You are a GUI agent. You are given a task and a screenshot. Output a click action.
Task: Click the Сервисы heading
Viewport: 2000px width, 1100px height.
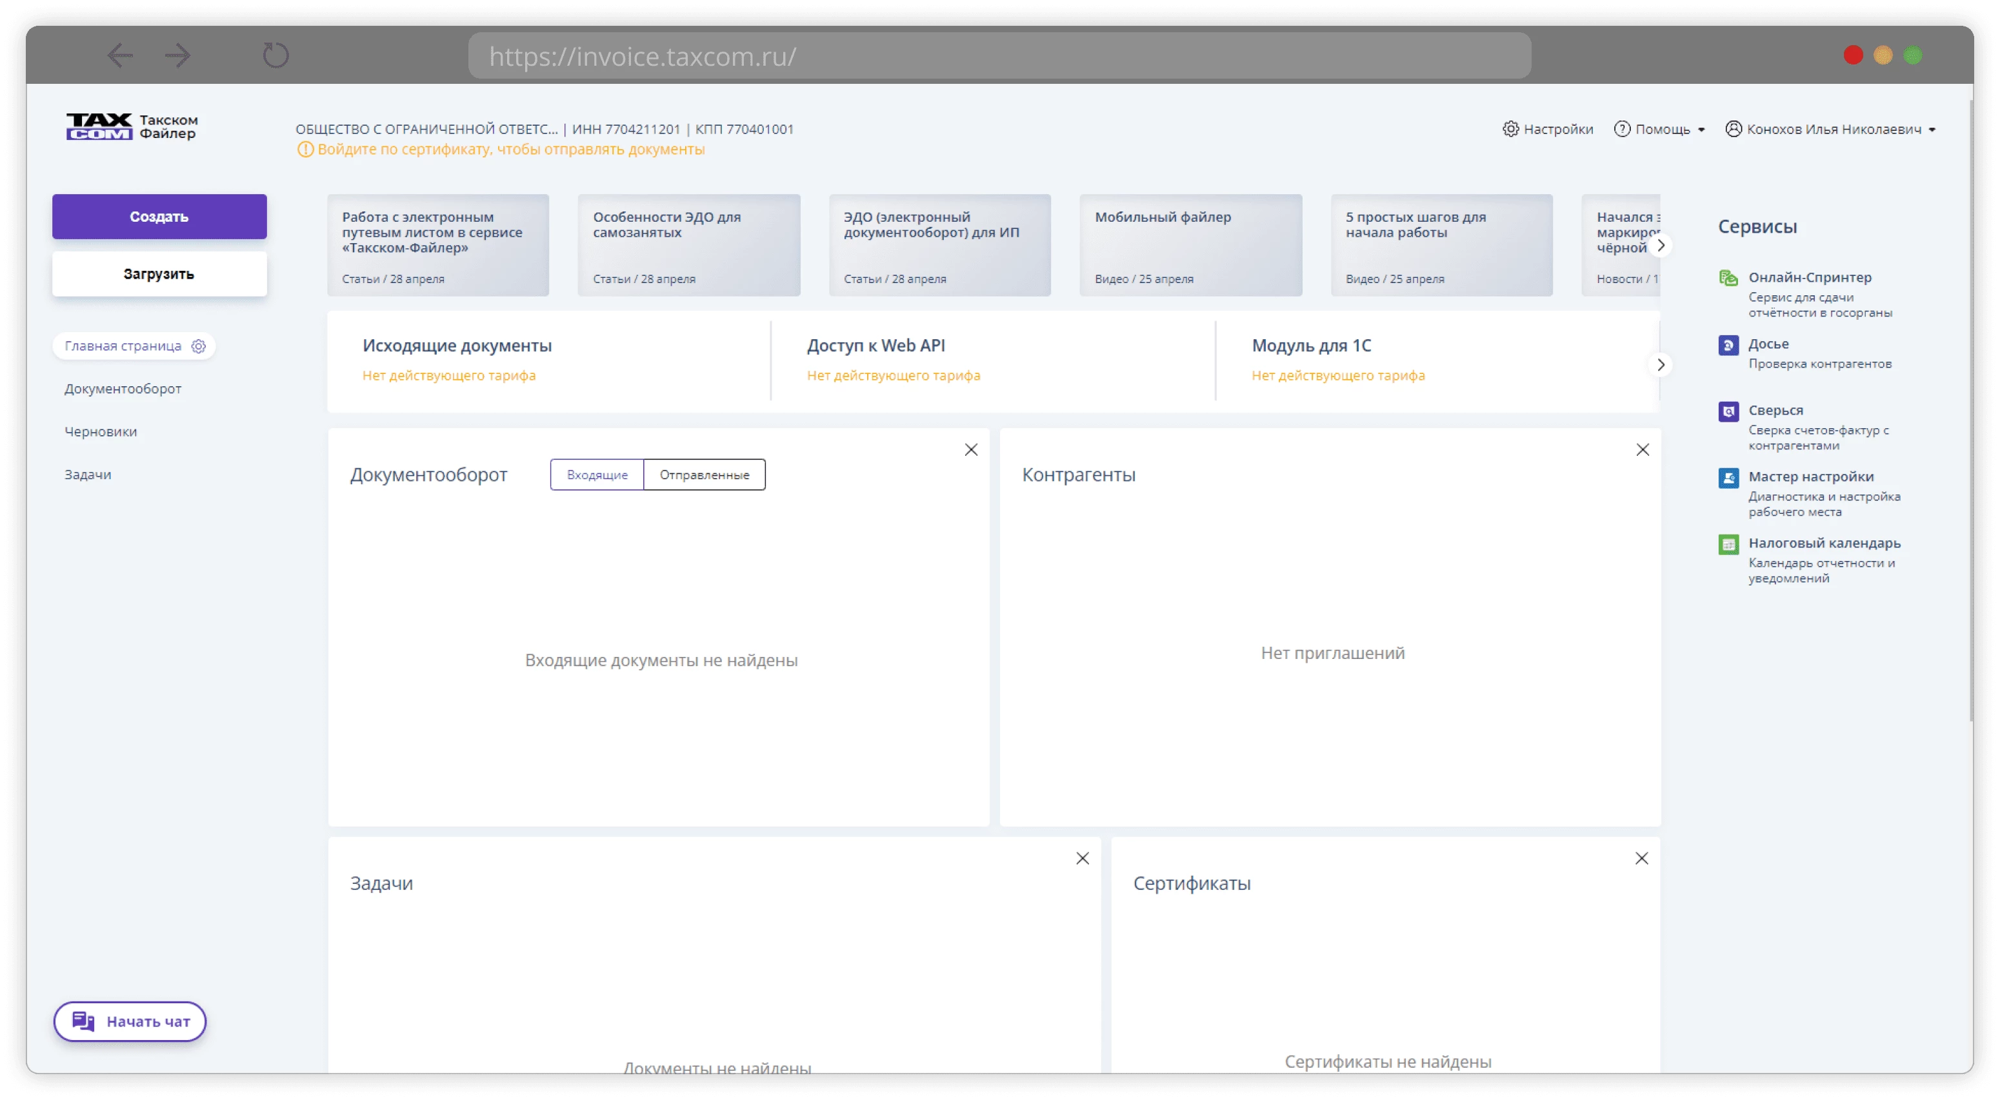(x=1757, y=226)
